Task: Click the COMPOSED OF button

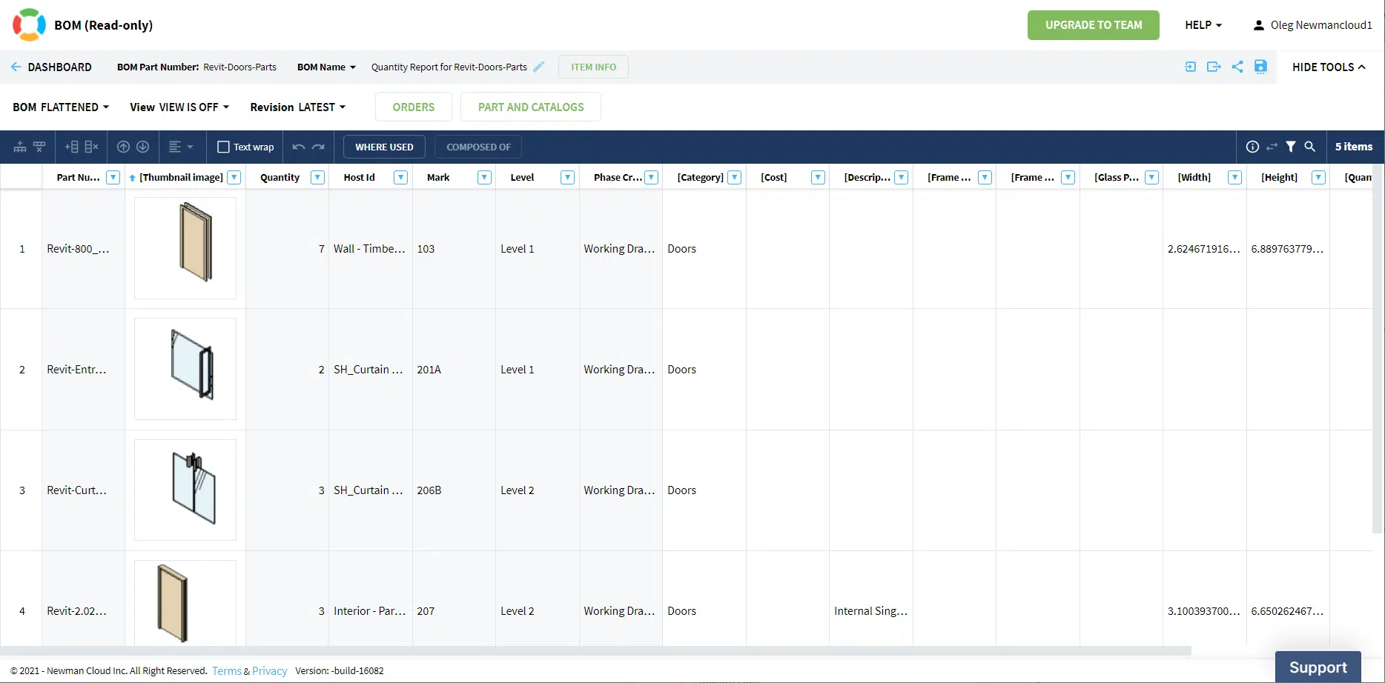Action: pos(478,147)
